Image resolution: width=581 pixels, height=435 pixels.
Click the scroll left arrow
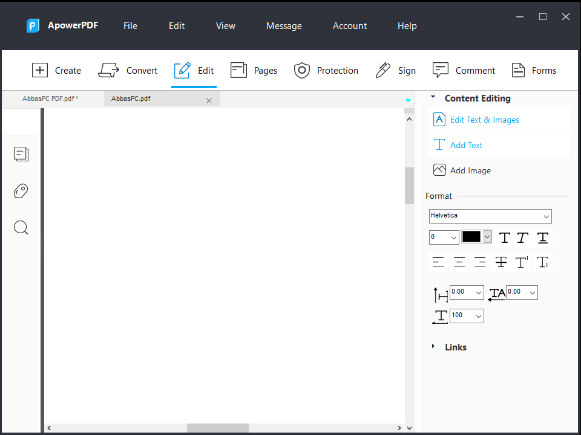point(49,428)
